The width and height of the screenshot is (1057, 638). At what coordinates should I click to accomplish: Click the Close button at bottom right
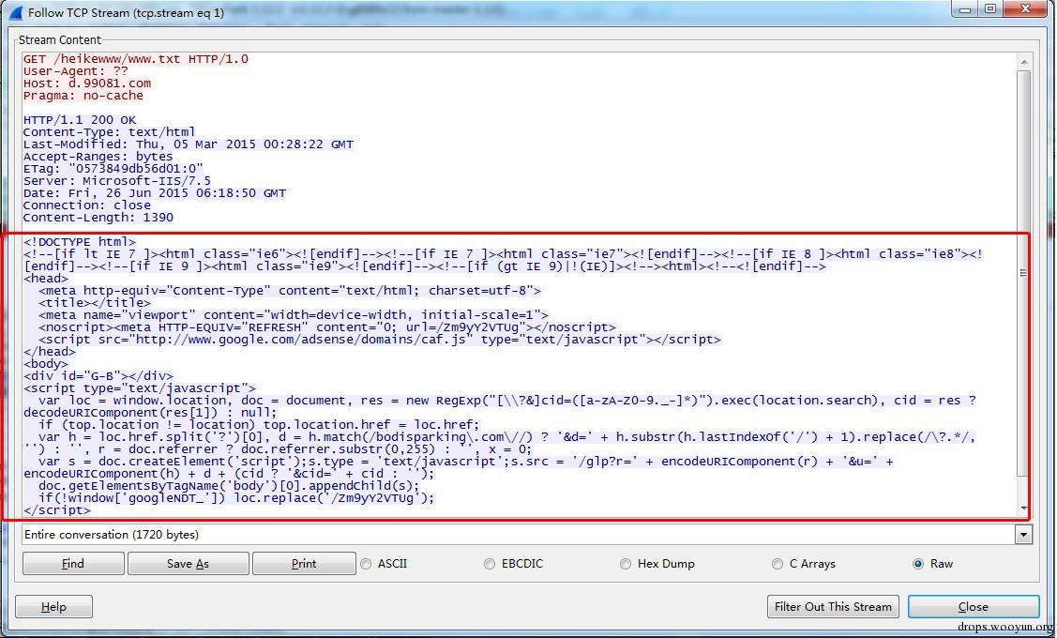(x=974, y=607)
